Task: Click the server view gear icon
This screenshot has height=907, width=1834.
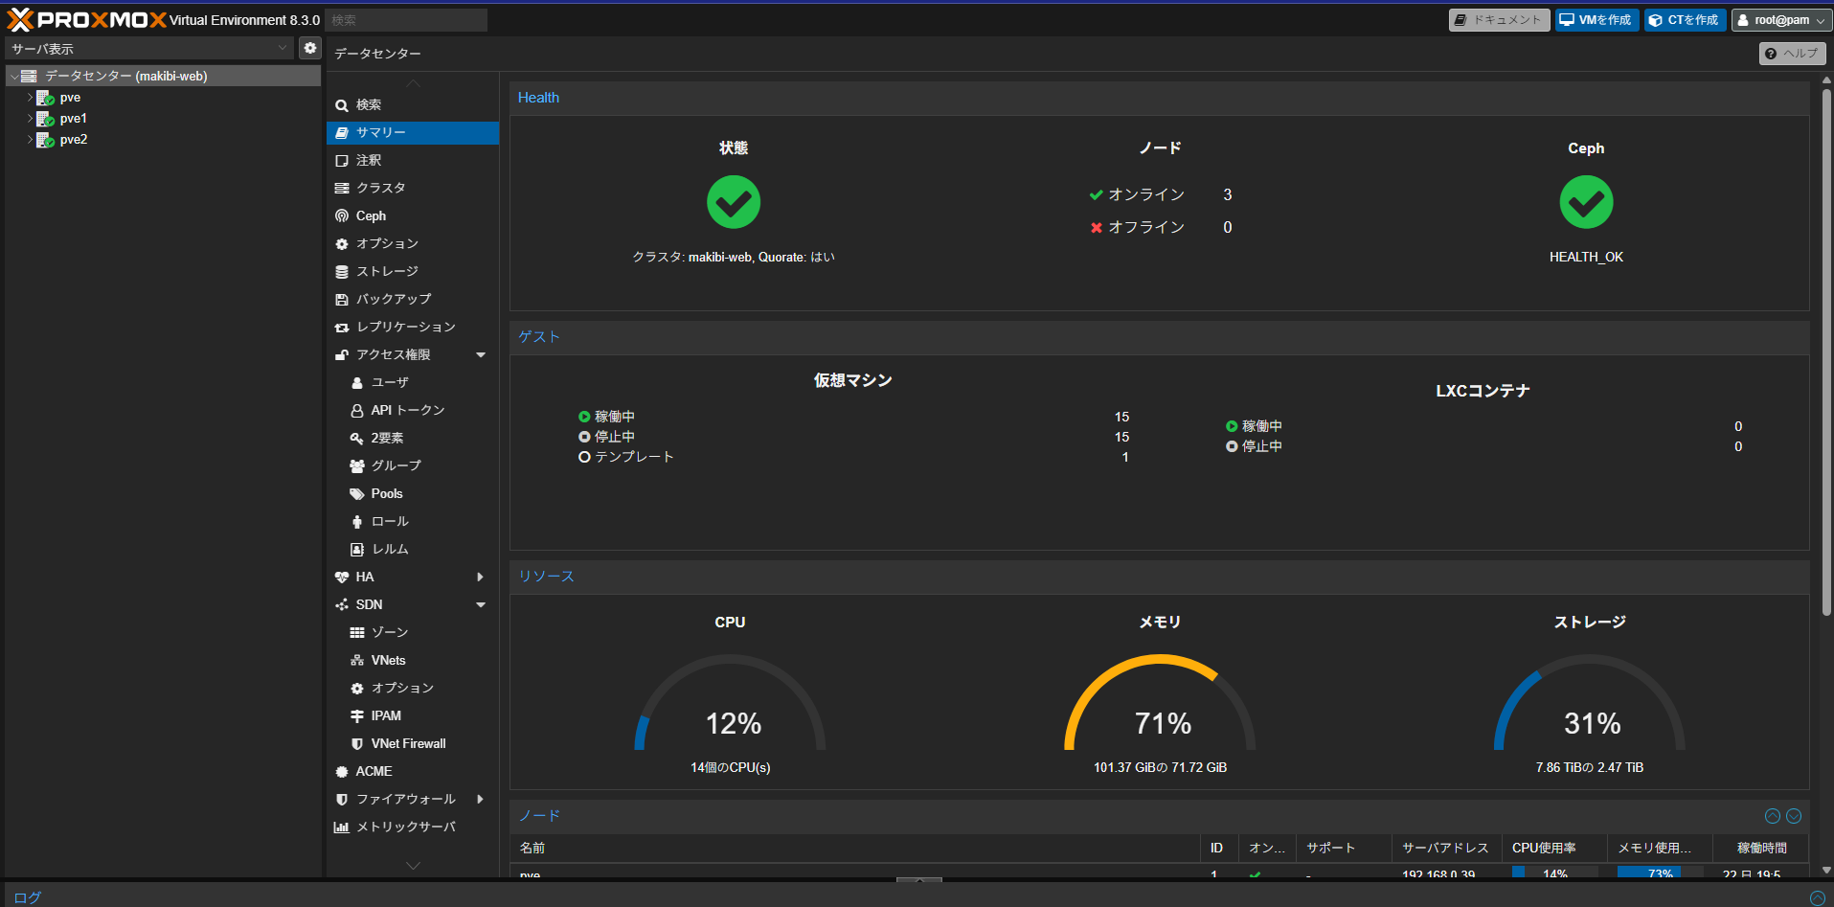Action: tap(309, 47)
